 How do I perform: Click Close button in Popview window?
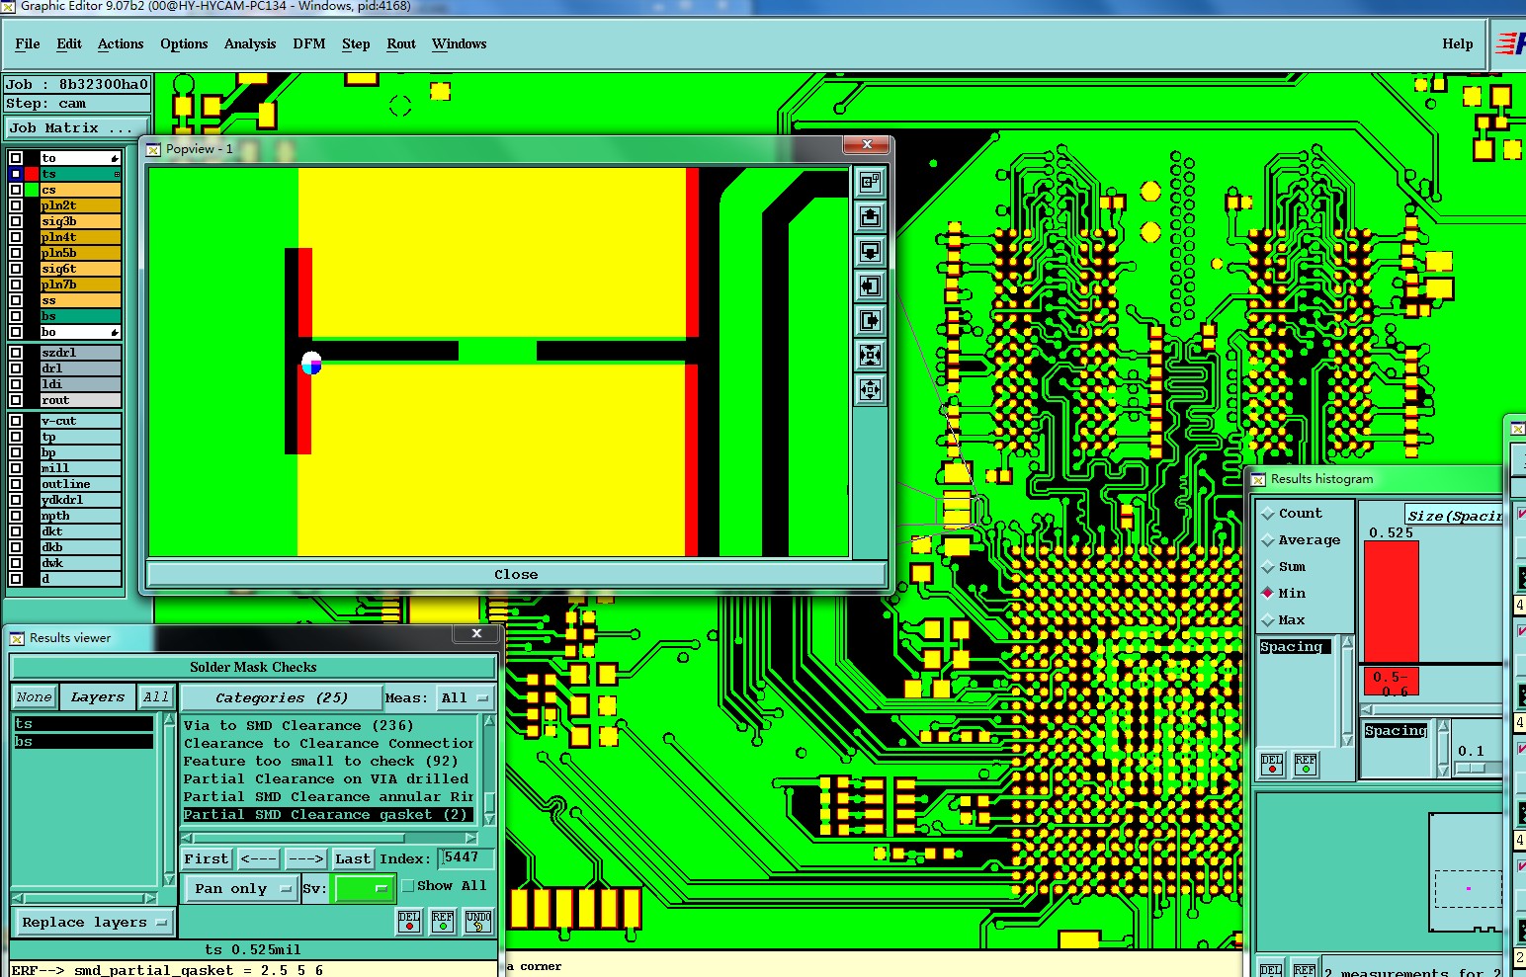516,574
